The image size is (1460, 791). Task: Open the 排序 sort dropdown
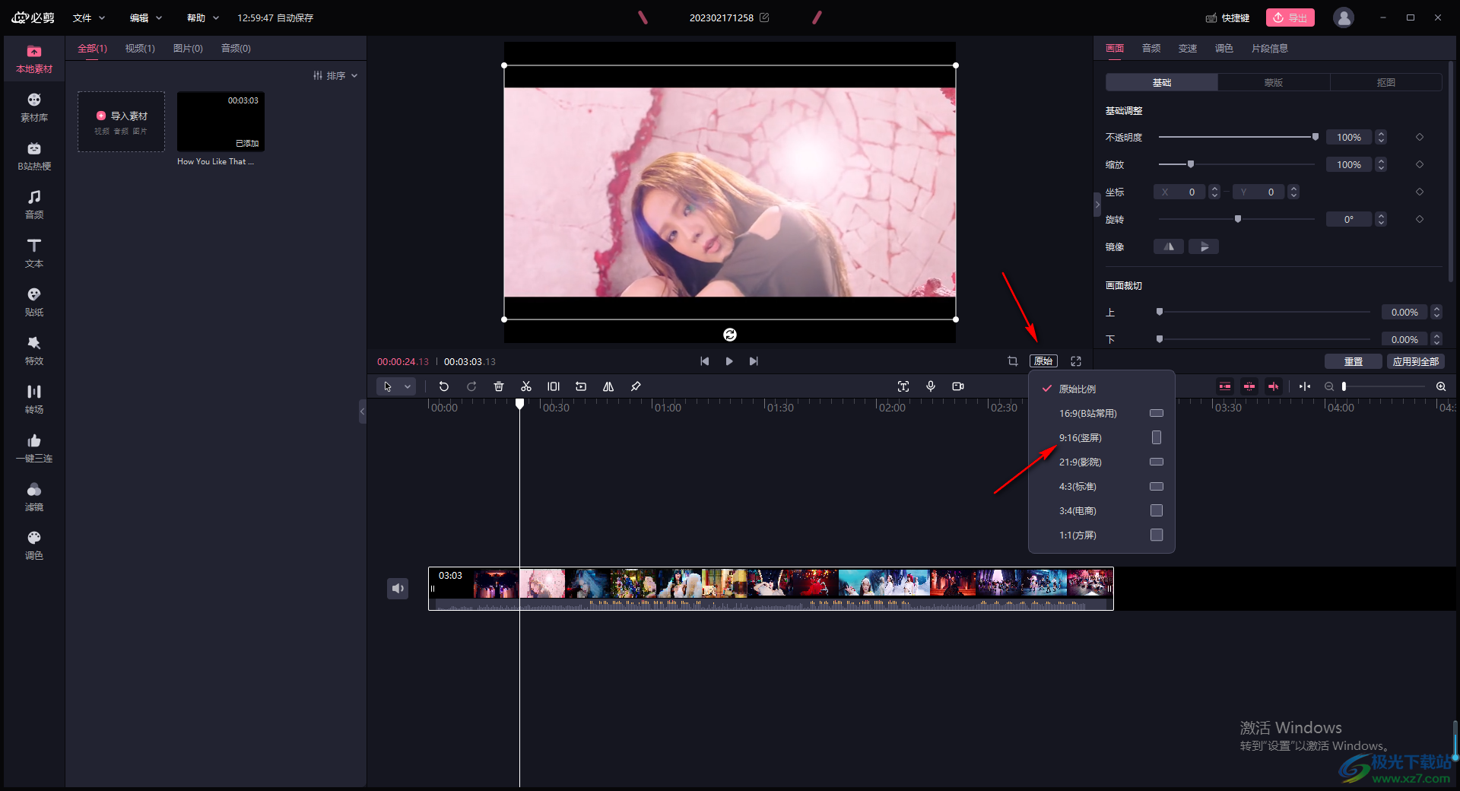coord(335,75)
